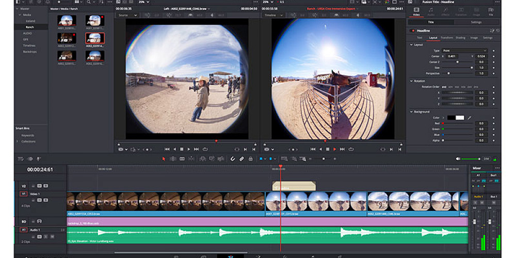Open the Timeline viewer mode dropdown
Viewport: 516px width, 258px height.
coord(273,15)
